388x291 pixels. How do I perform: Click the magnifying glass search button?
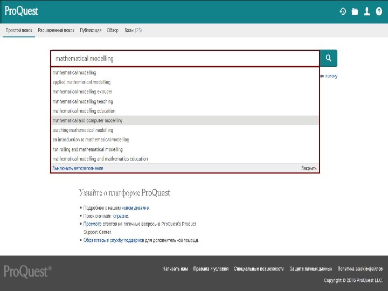tap(328, 58)
